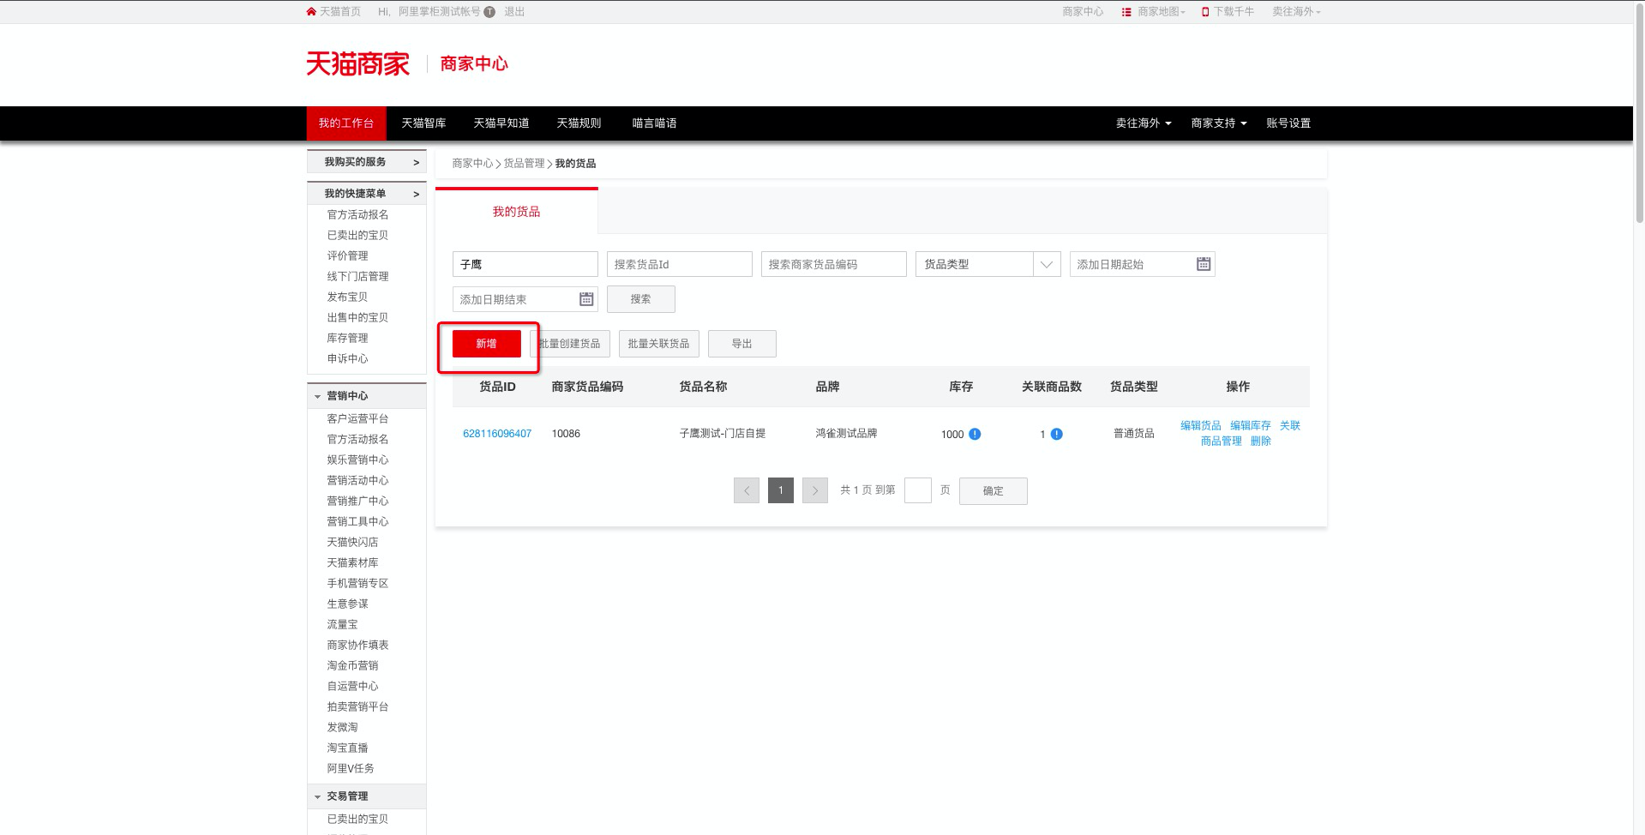Click the page scrollbar on the right edge
This screenshot has height=835, width=1645.
1640,111
